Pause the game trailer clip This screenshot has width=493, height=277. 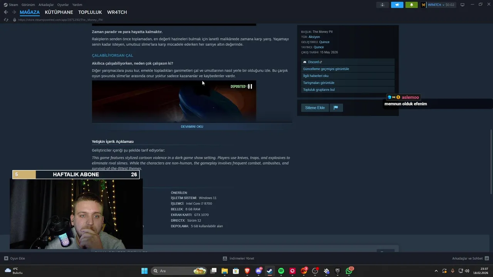[x=250, y=87]
